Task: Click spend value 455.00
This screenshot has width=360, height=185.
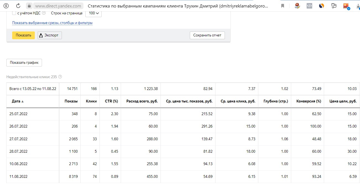Action: coord(152,176)
